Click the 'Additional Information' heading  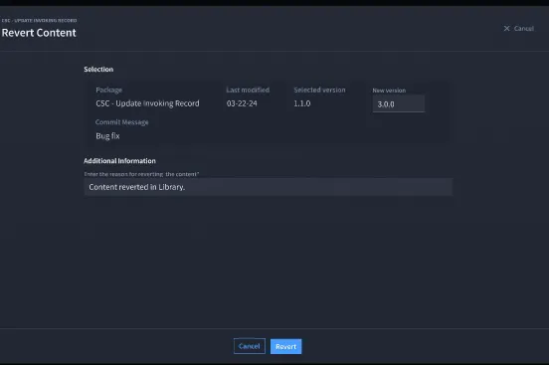[119, 161]
